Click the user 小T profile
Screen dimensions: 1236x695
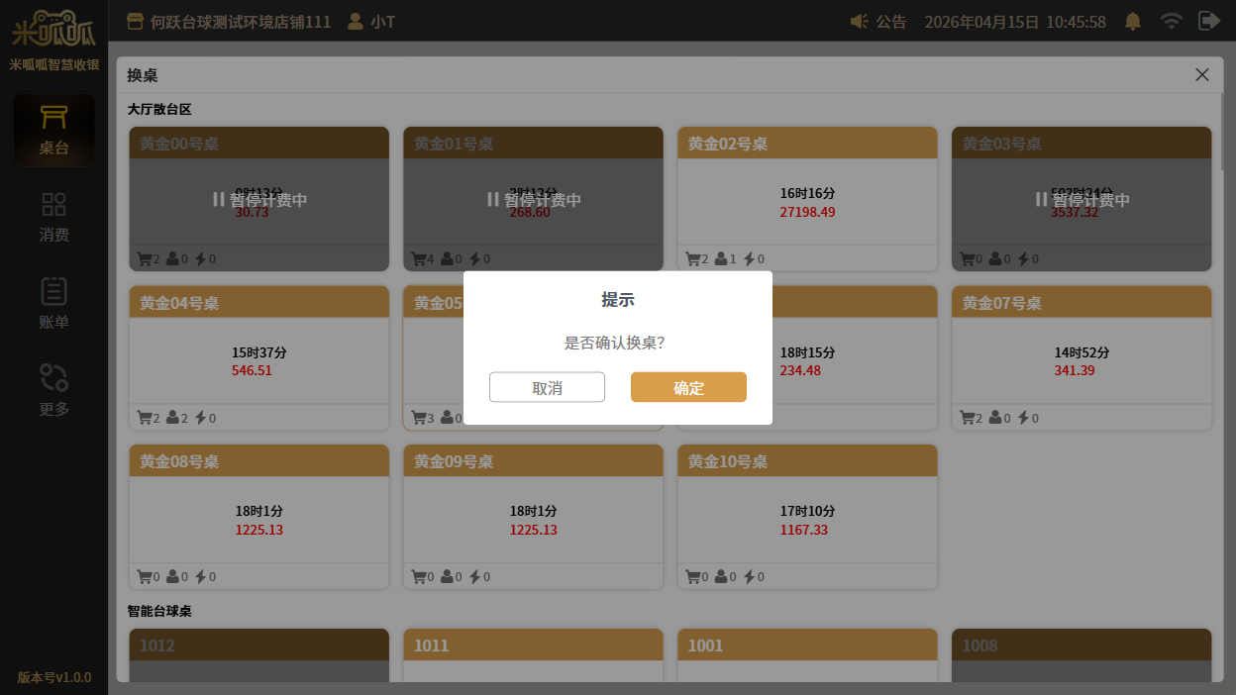click(x=371, y=22)
